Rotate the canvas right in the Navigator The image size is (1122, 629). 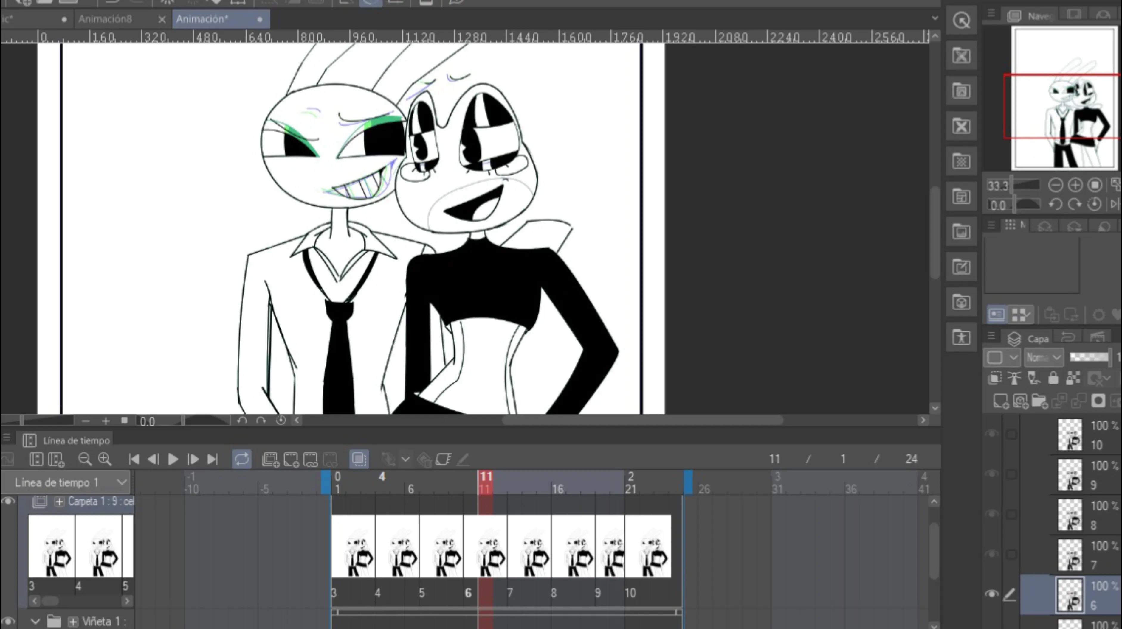1075,204
